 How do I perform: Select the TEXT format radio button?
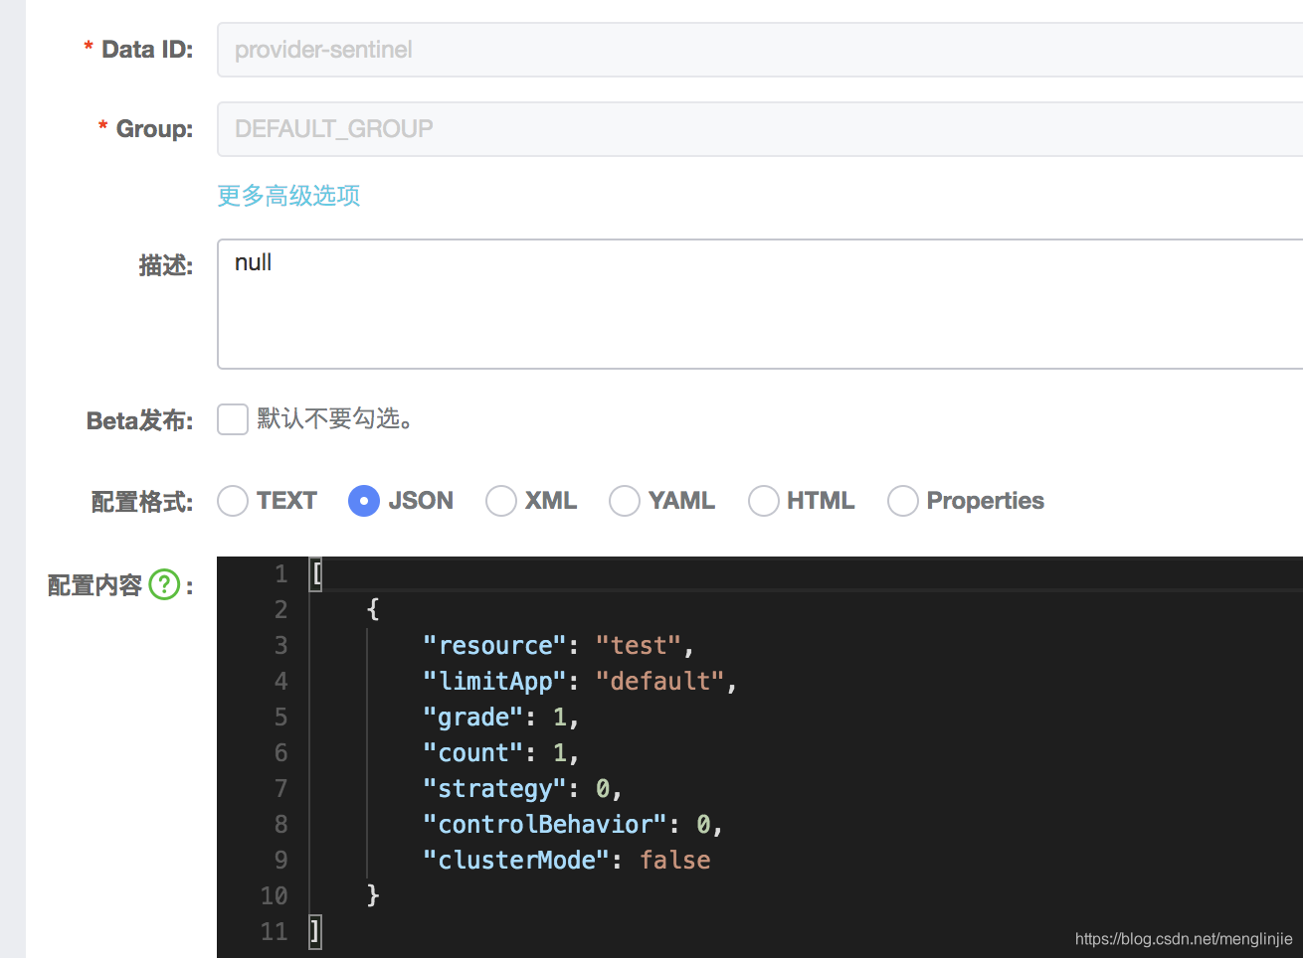coord(233,501)
